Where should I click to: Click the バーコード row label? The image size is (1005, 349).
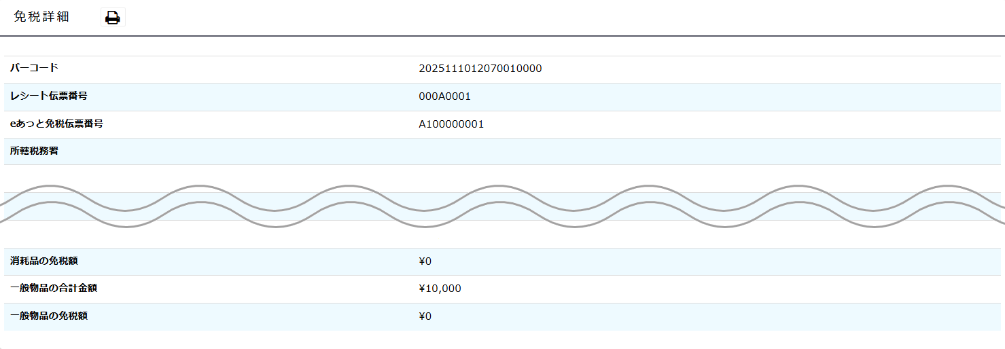click(34, 68)
